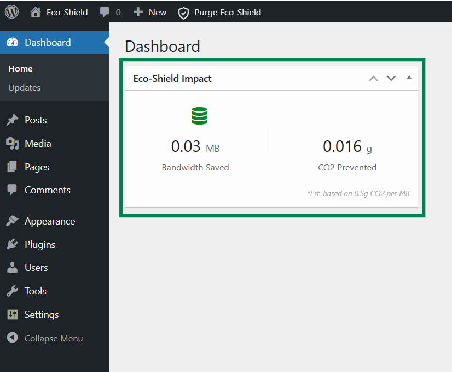Click the WordPress logo icon

pyautogui.click(x=11, y=12)
